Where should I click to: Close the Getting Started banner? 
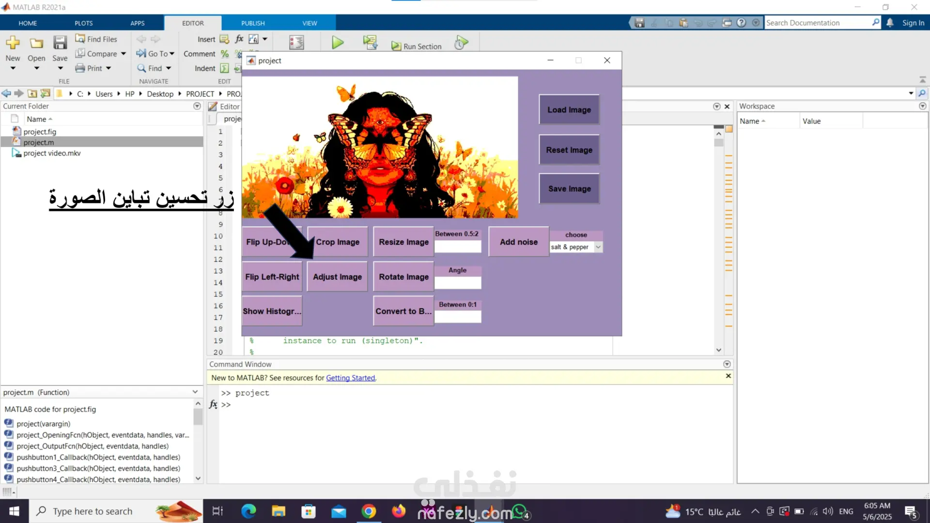point(728,376)
